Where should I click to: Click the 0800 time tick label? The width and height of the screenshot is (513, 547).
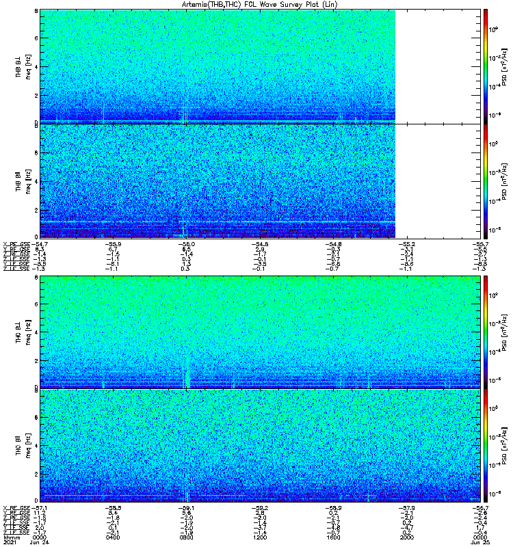186,537
